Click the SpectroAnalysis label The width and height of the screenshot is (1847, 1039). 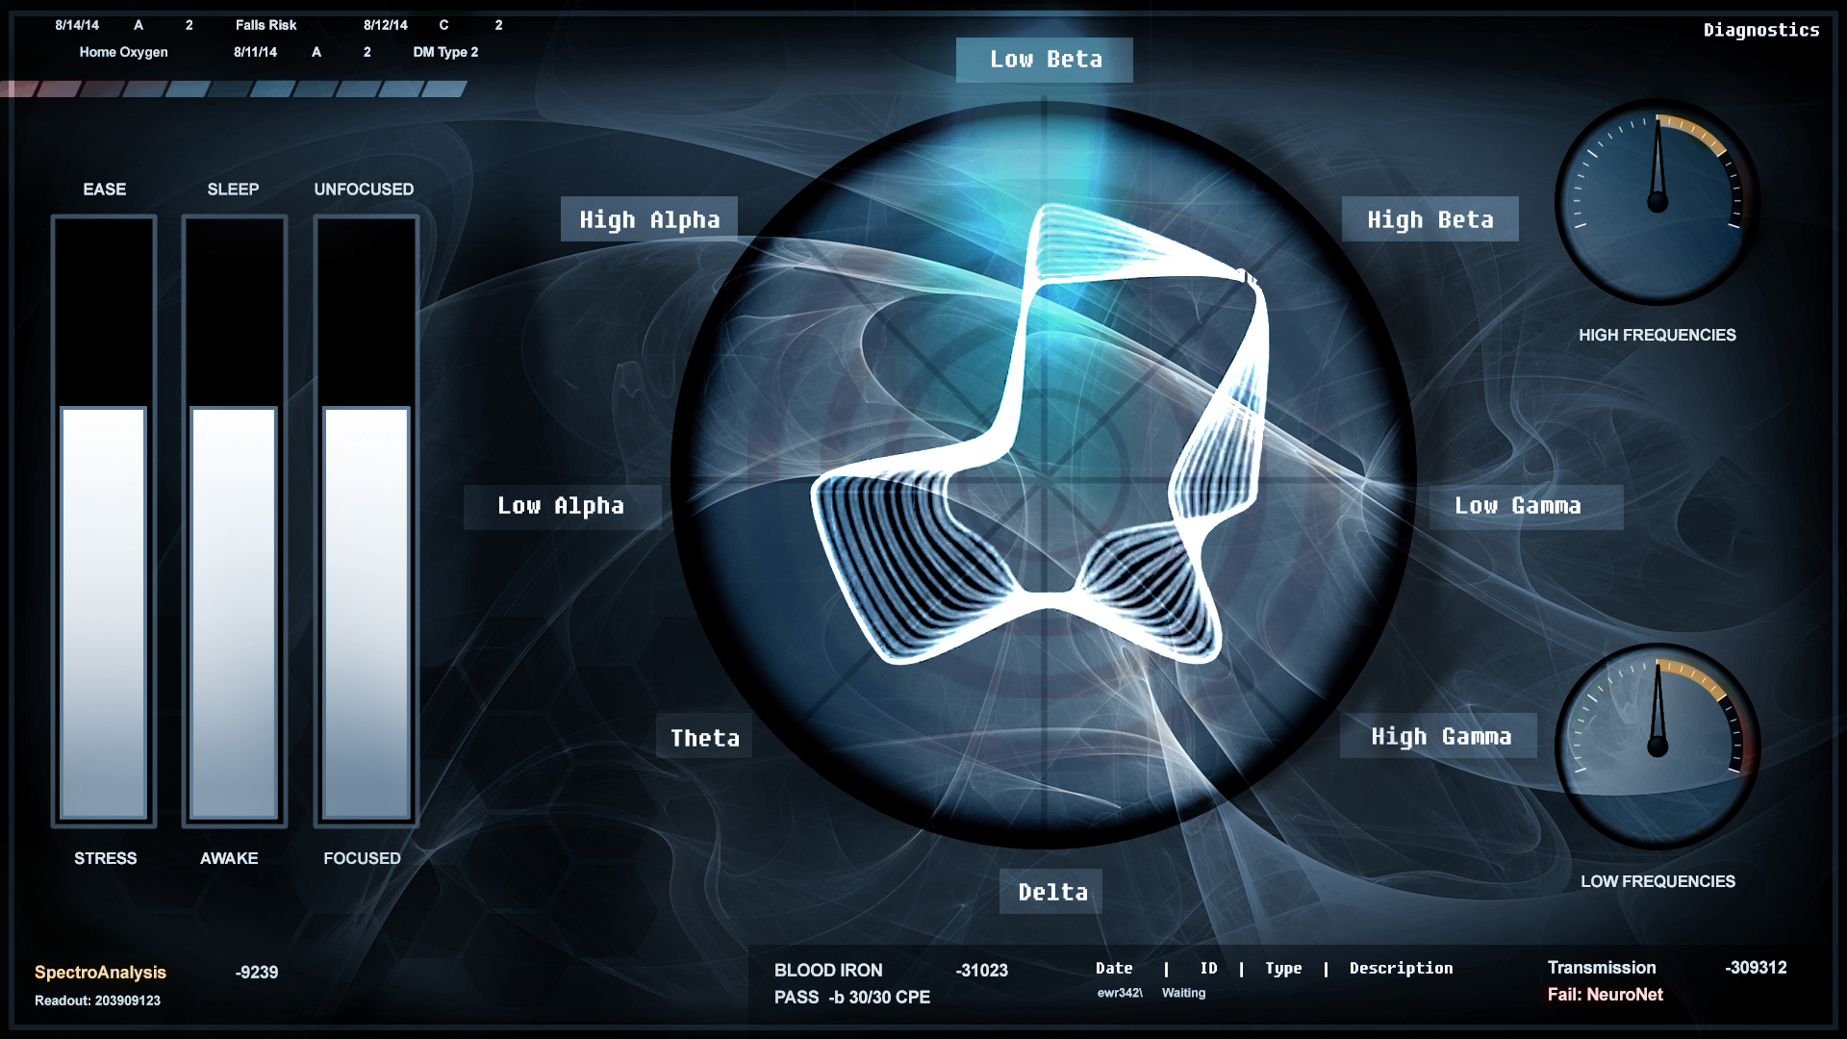click(x=100, y=972)
